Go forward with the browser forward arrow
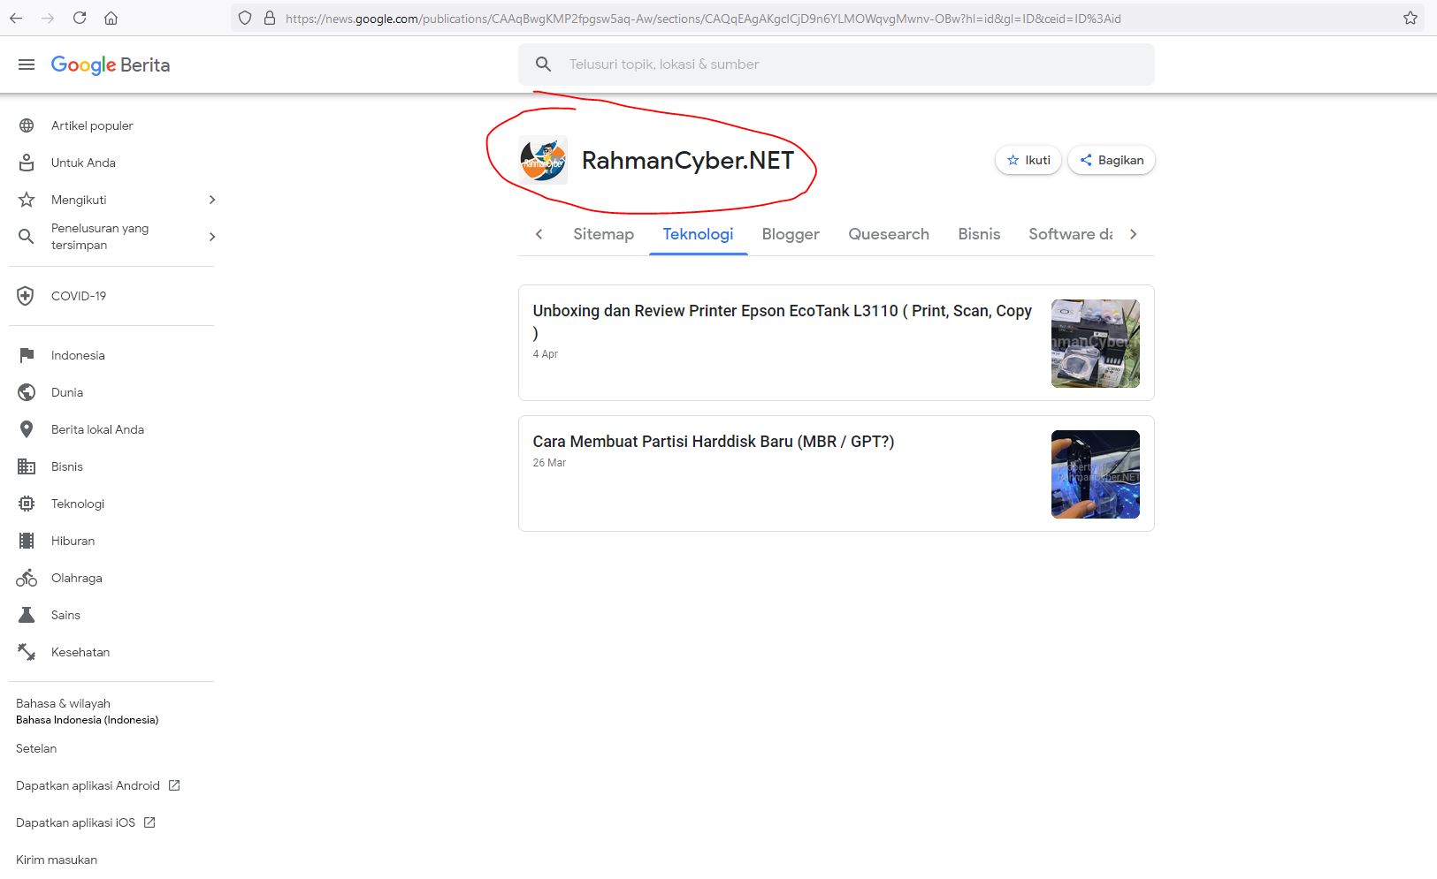This screenshot has height=879, width=1437. click(48, 18)
